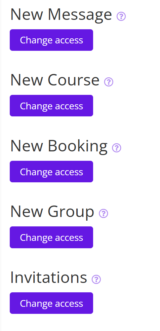
Task: Click the New Message heading text
Action: (61, 14)
